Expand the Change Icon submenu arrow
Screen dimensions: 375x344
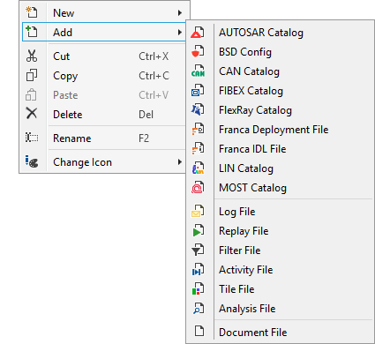tap(180, 162)
